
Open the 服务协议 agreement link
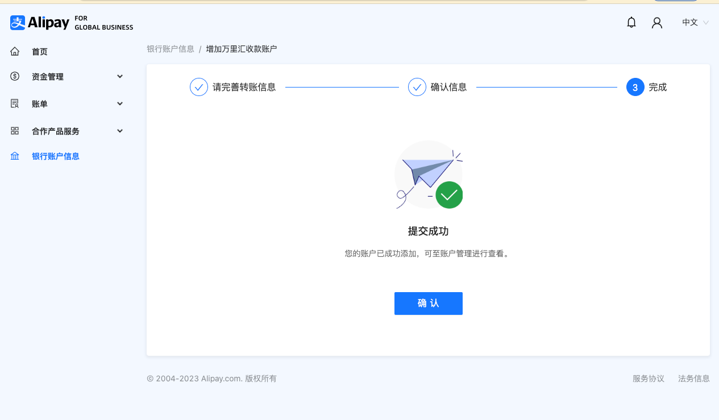click(x=648, y=378)
